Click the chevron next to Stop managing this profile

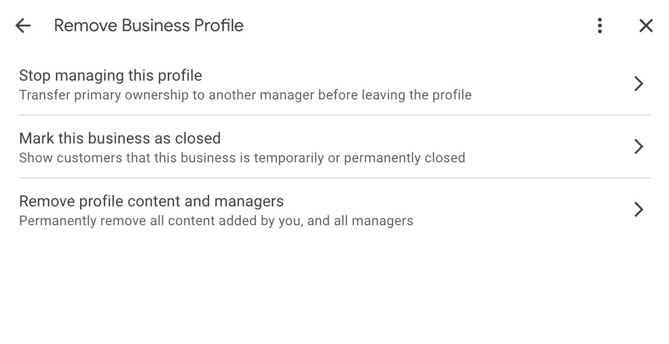click(x=638, y=83)
